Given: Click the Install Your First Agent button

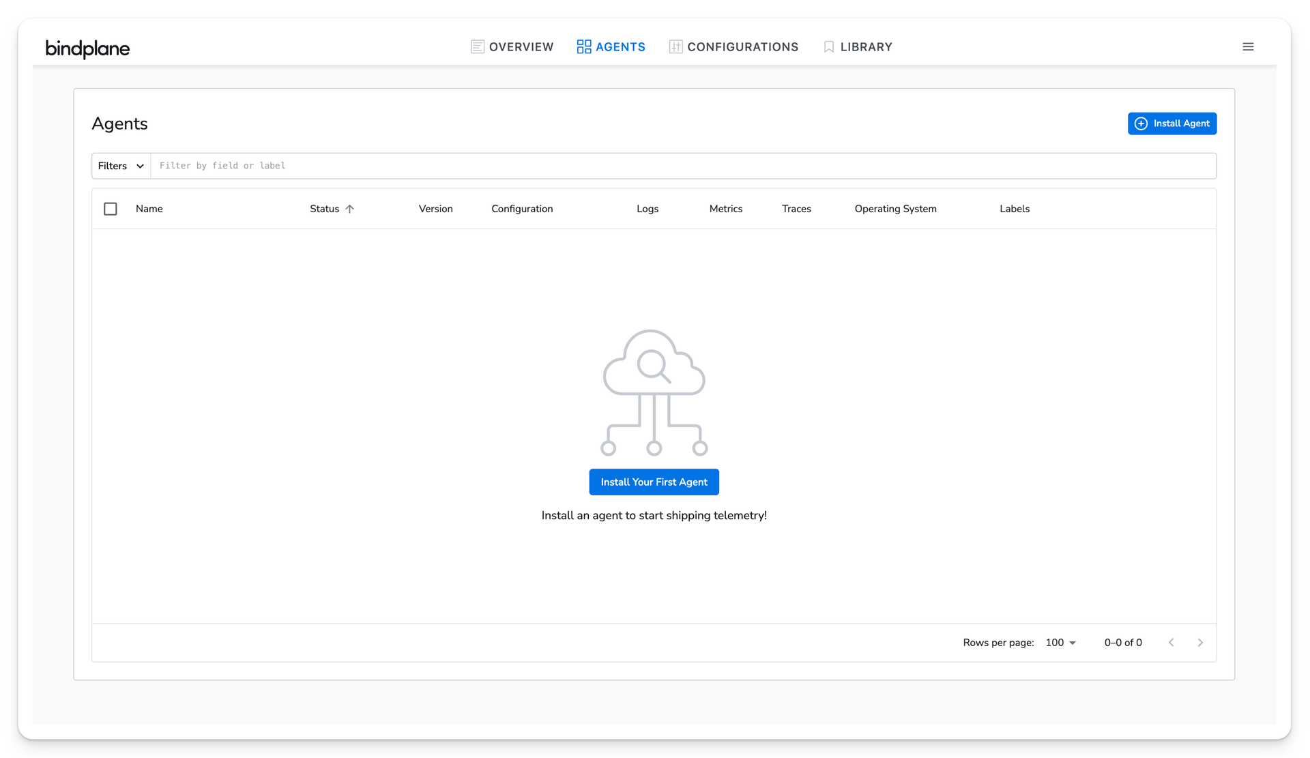Looking at the screenshot, I should pyautogui.click(x=654, y=481).
